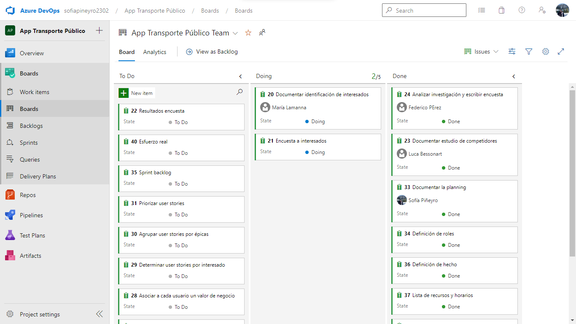Expand the App Transporte Público Team selector
The height and width of the screenshot is (324, 576).
click(235, 32)
